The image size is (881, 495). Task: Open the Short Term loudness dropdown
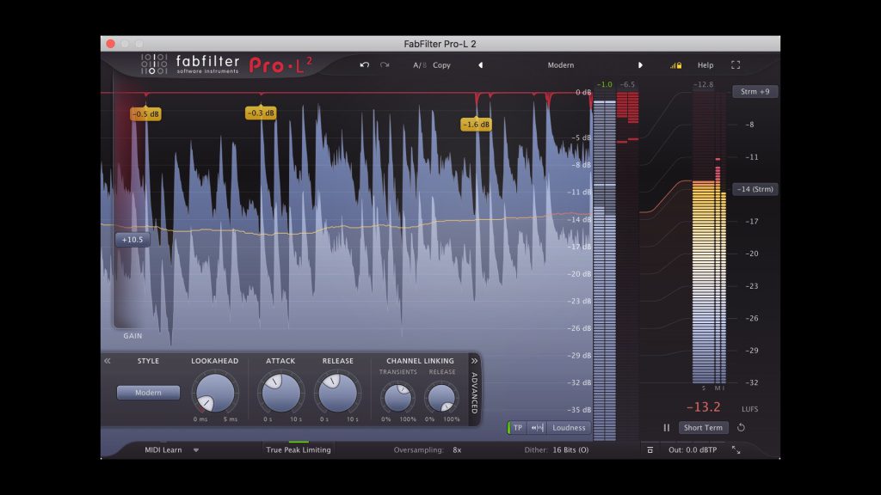703,427
